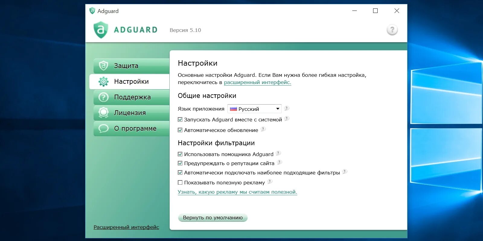
Task: Expand language list with the dropdown arrow
Action: (x=277, y=109)
